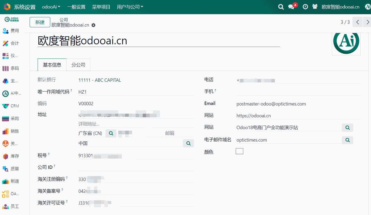
Task: Open the 员工 employees app
Action: click(x=11, y=206)
